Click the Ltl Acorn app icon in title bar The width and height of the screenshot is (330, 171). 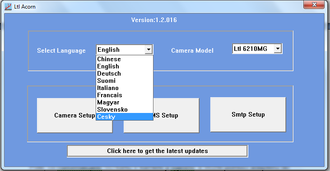8,7
